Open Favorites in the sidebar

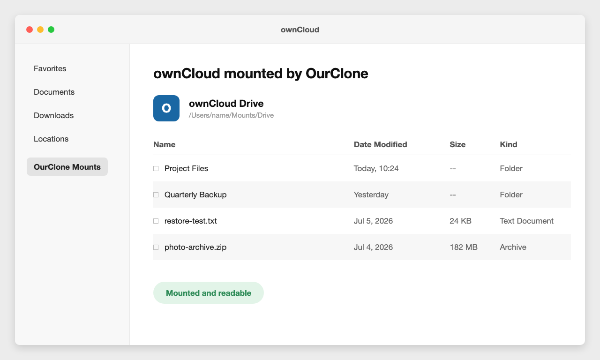(x=50, y=68)
